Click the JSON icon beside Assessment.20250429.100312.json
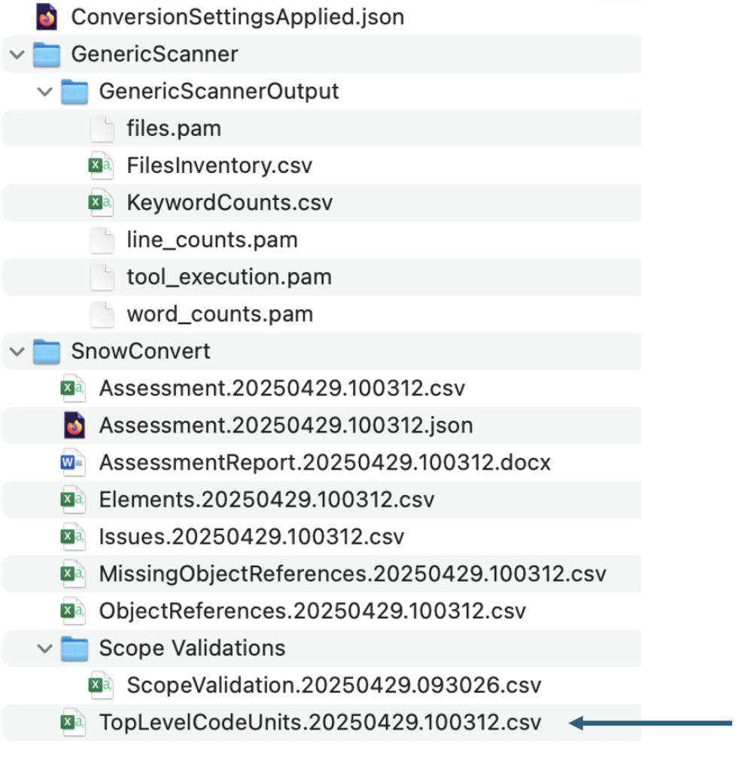 point(73,425)
